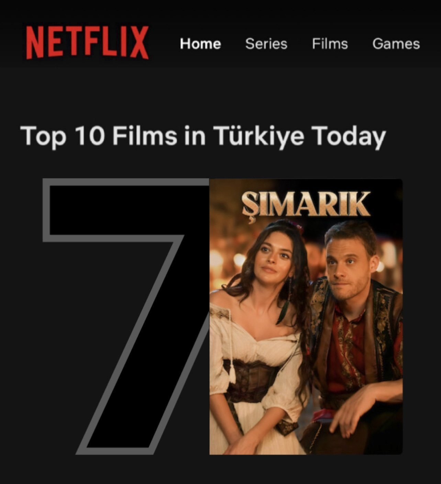
Task: Select the Top 10 Films in Türkiye heading
Action: pyautogui.click(x=203, y=136)
